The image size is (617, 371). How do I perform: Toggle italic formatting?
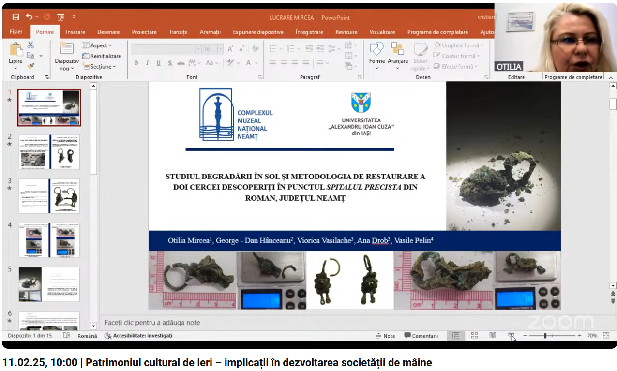coord(147,63)
